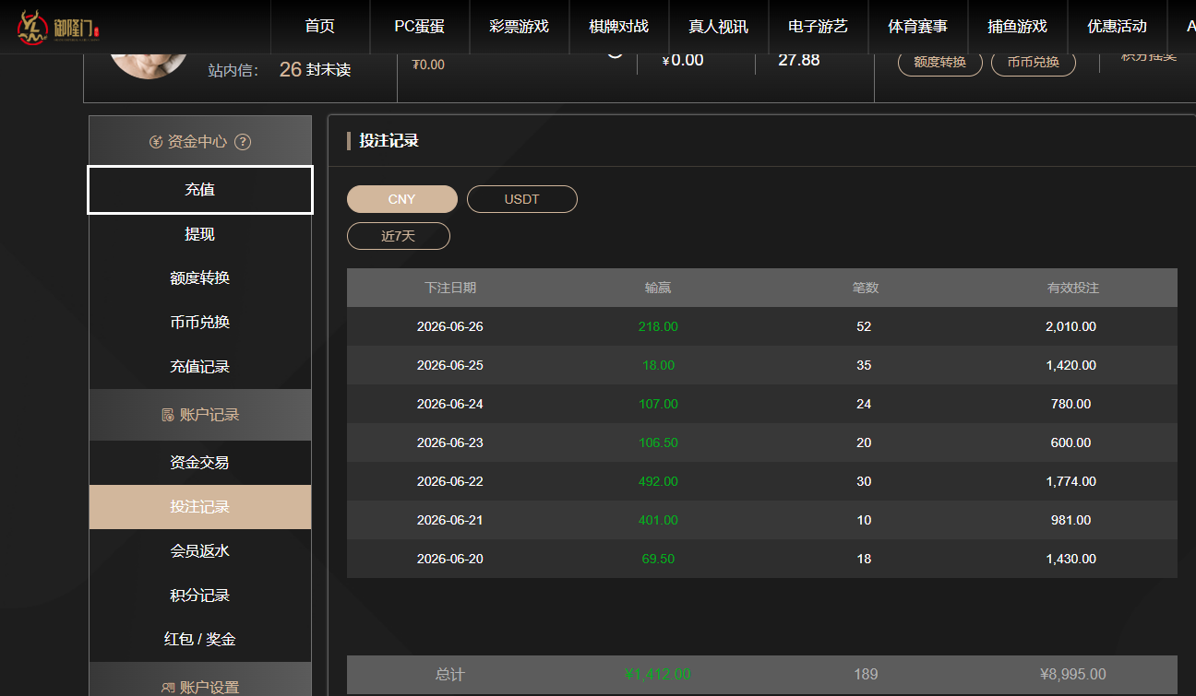1196x696 pixels.
Task: Click the 69.50 win/loss value
Action: point(658,559)
